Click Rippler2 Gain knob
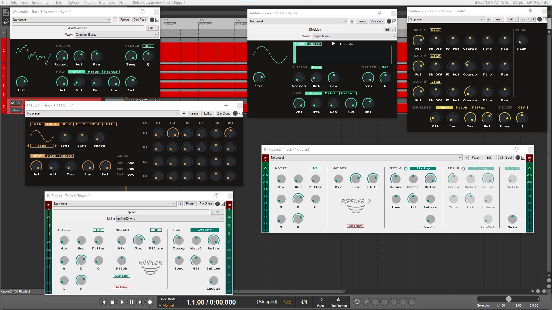 [512, 219]
